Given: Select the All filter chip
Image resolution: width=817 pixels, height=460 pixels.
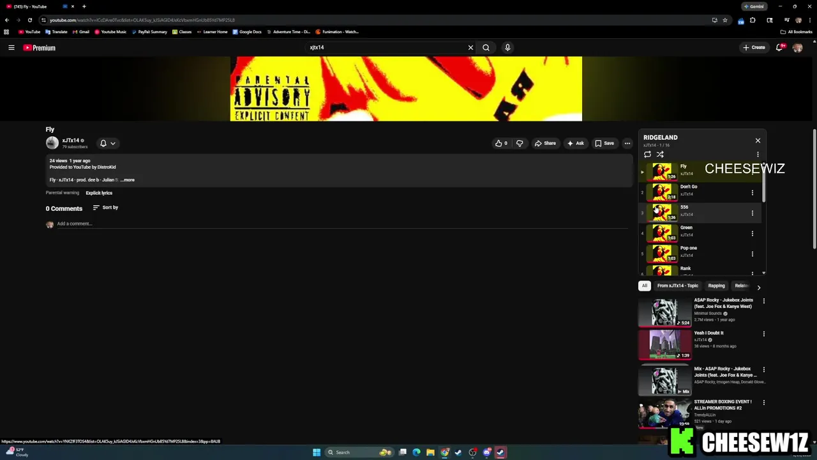Looking at the screenshot, I should [x=645, y=286].
